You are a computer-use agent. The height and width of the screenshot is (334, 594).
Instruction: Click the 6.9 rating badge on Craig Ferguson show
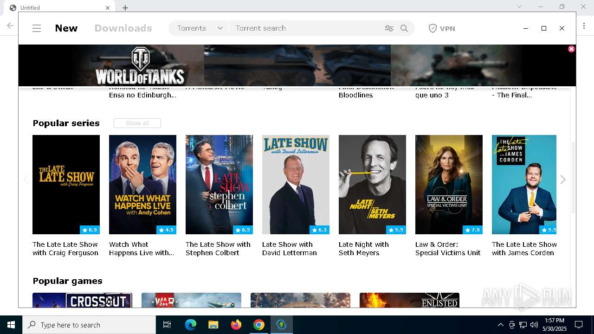pos(90,230)
